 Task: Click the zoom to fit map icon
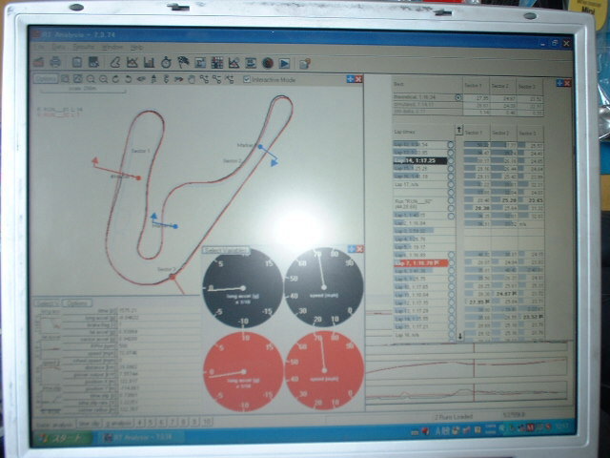pos(65,79)
